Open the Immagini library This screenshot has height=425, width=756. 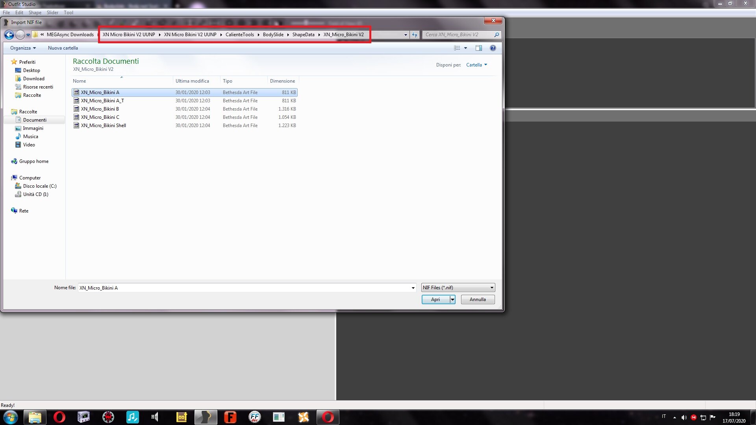(29, 128)
